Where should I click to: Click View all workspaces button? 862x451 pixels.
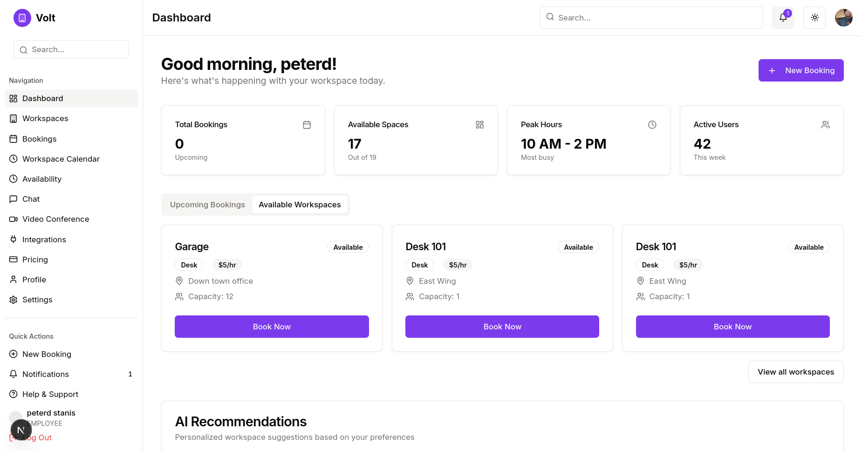click(x=796, y=372)
